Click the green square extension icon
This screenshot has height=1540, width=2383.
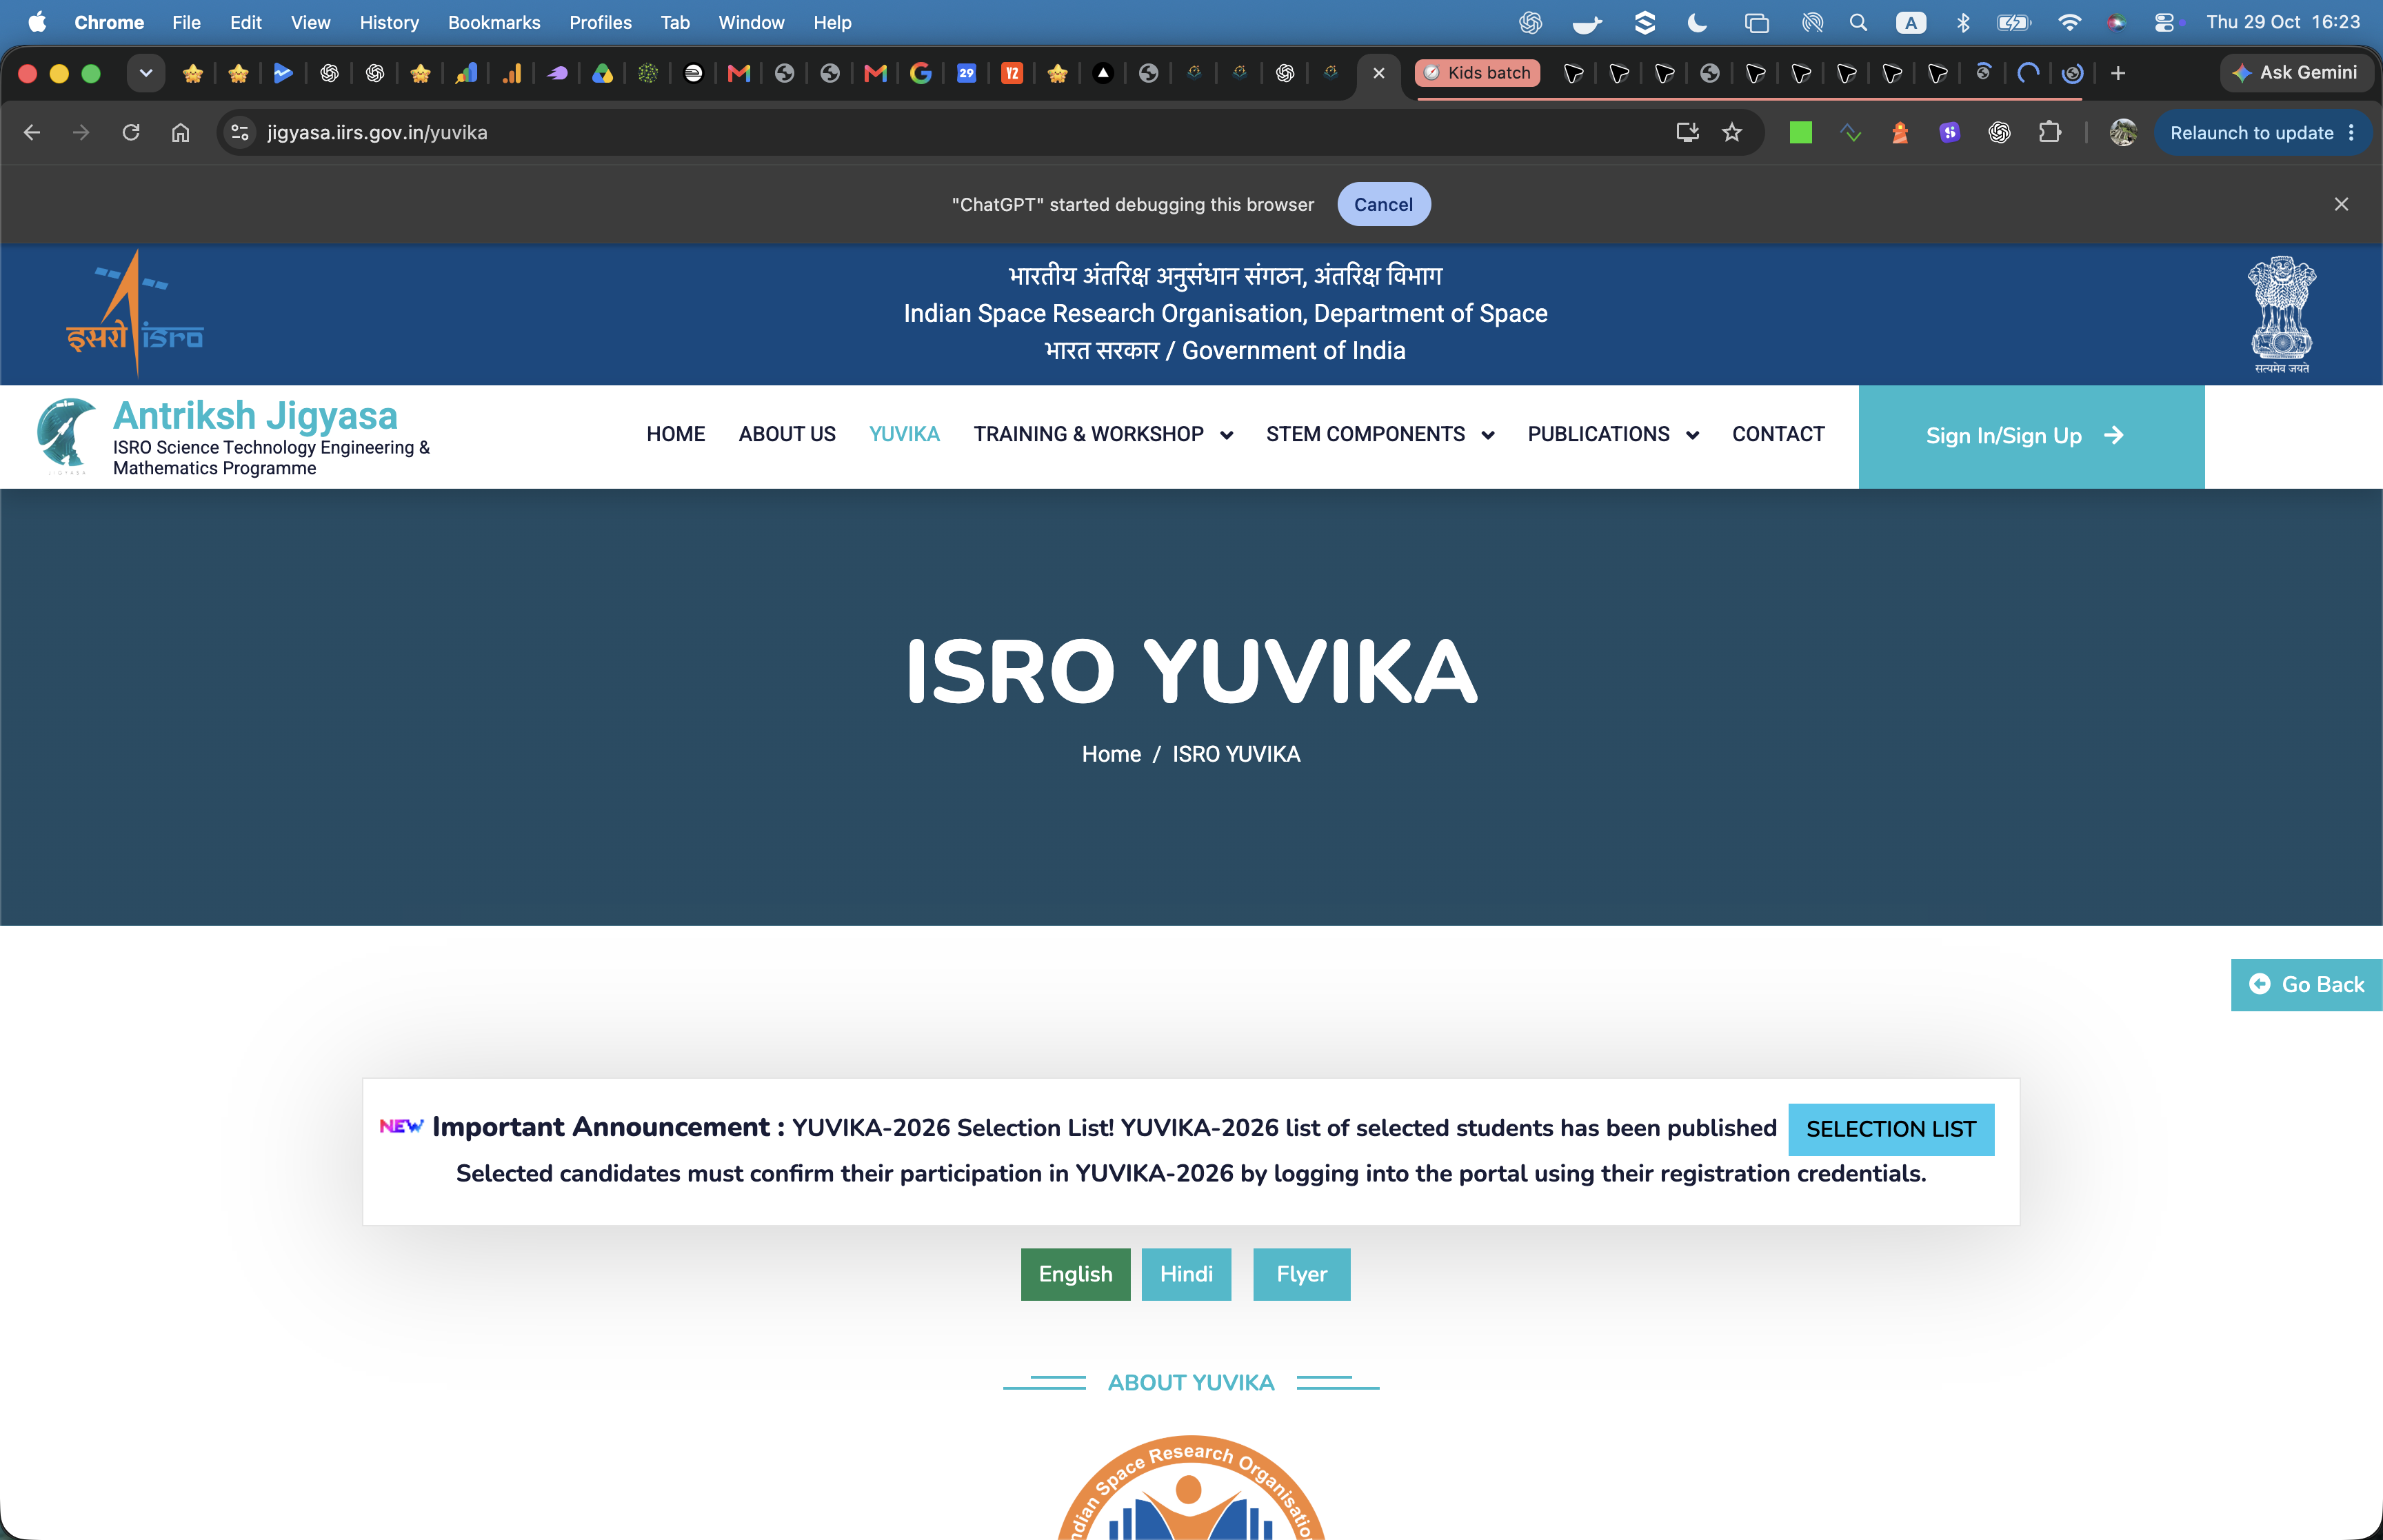coord(1801,132)
